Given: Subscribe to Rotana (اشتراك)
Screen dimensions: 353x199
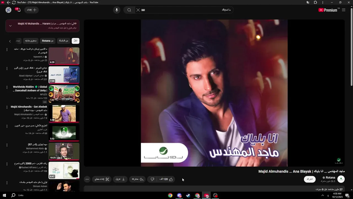Looking at the screenshot, I should point(310,179).
